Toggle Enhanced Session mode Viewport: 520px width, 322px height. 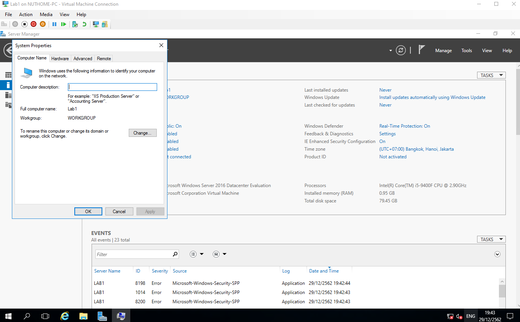(x=95, y=24)
